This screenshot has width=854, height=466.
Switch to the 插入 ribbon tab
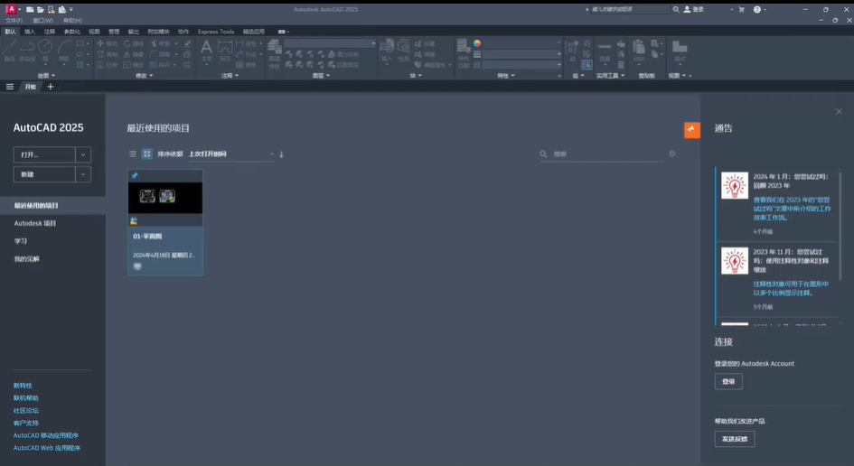pyautogui.click(x=30, y=32)
